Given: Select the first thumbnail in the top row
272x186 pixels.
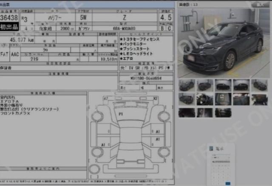Looking at the screenshot, I should coord(187,85).
